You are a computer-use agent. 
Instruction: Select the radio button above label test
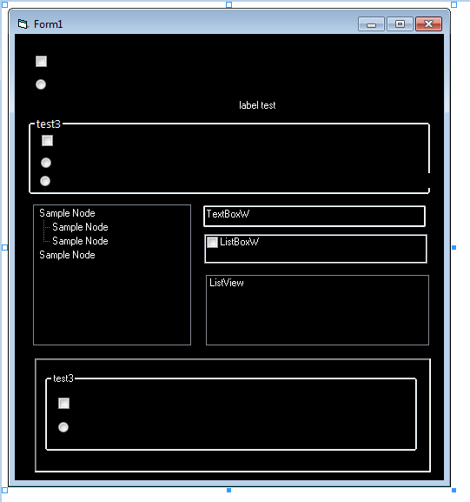click(x=41, y=84)
